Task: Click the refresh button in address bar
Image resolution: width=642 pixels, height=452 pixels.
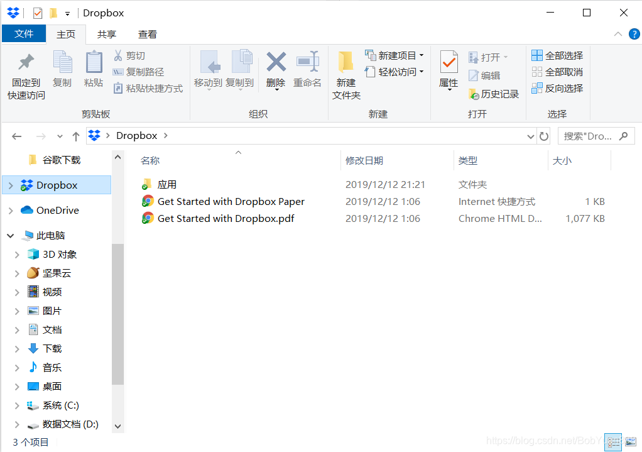Action: click(x=544, y=136)
